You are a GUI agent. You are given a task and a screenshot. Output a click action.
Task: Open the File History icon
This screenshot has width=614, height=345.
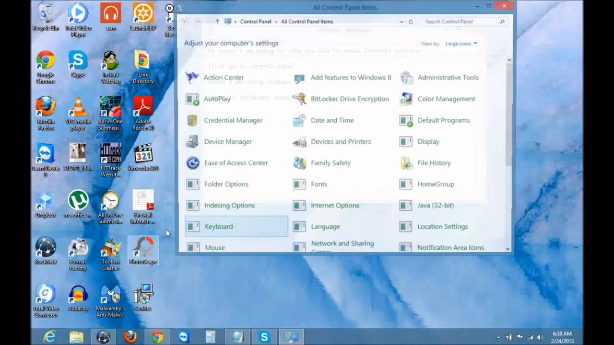[406, 163]
